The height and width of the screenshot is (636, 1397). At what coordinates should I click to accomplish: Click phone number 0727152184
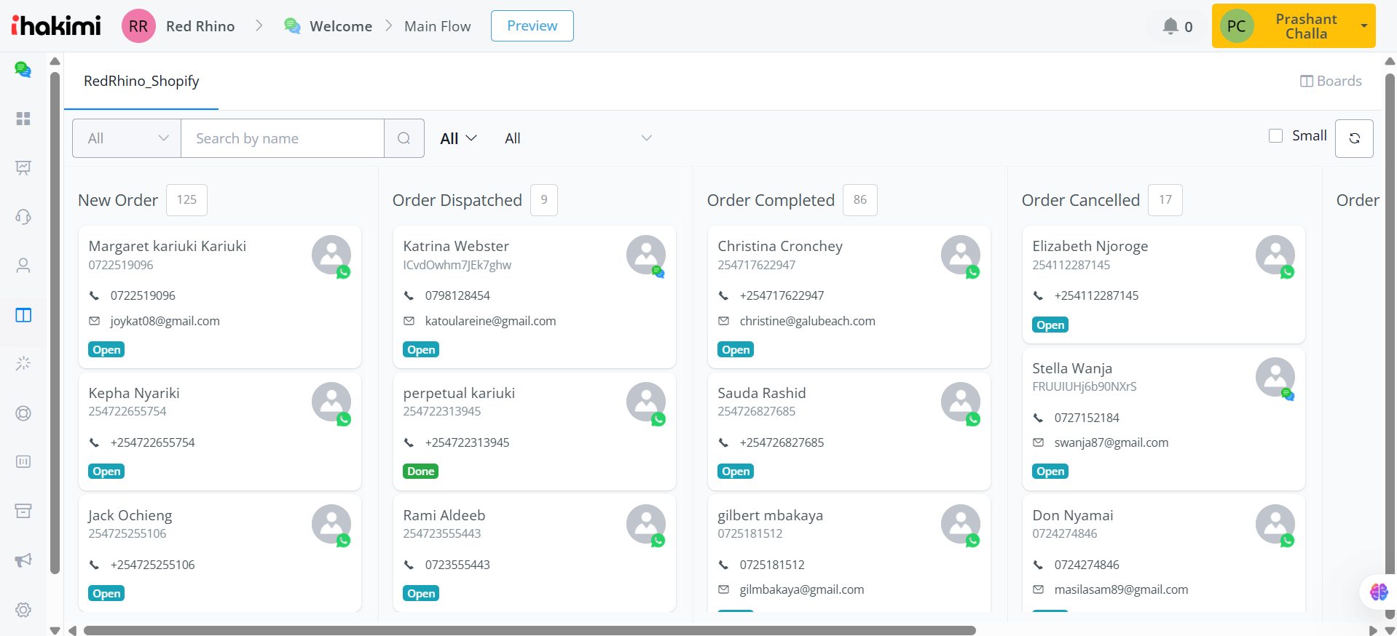(1087, 418)
